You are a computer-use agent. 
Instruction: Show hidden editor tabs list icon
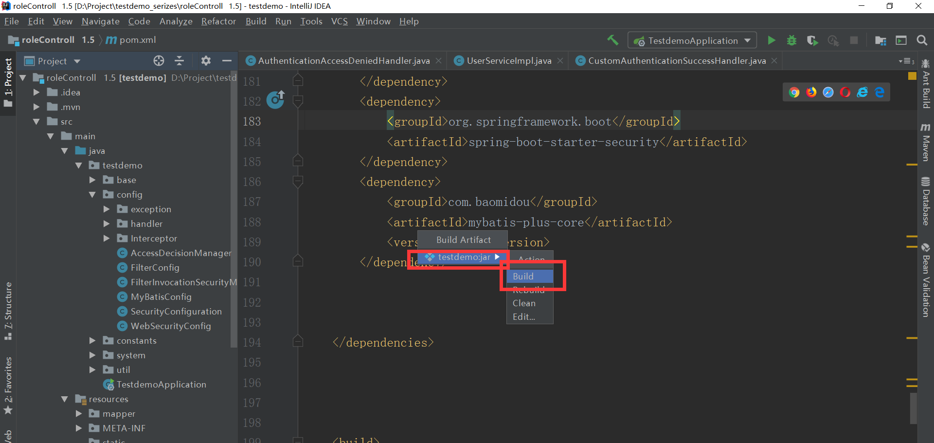click(906, 61)
